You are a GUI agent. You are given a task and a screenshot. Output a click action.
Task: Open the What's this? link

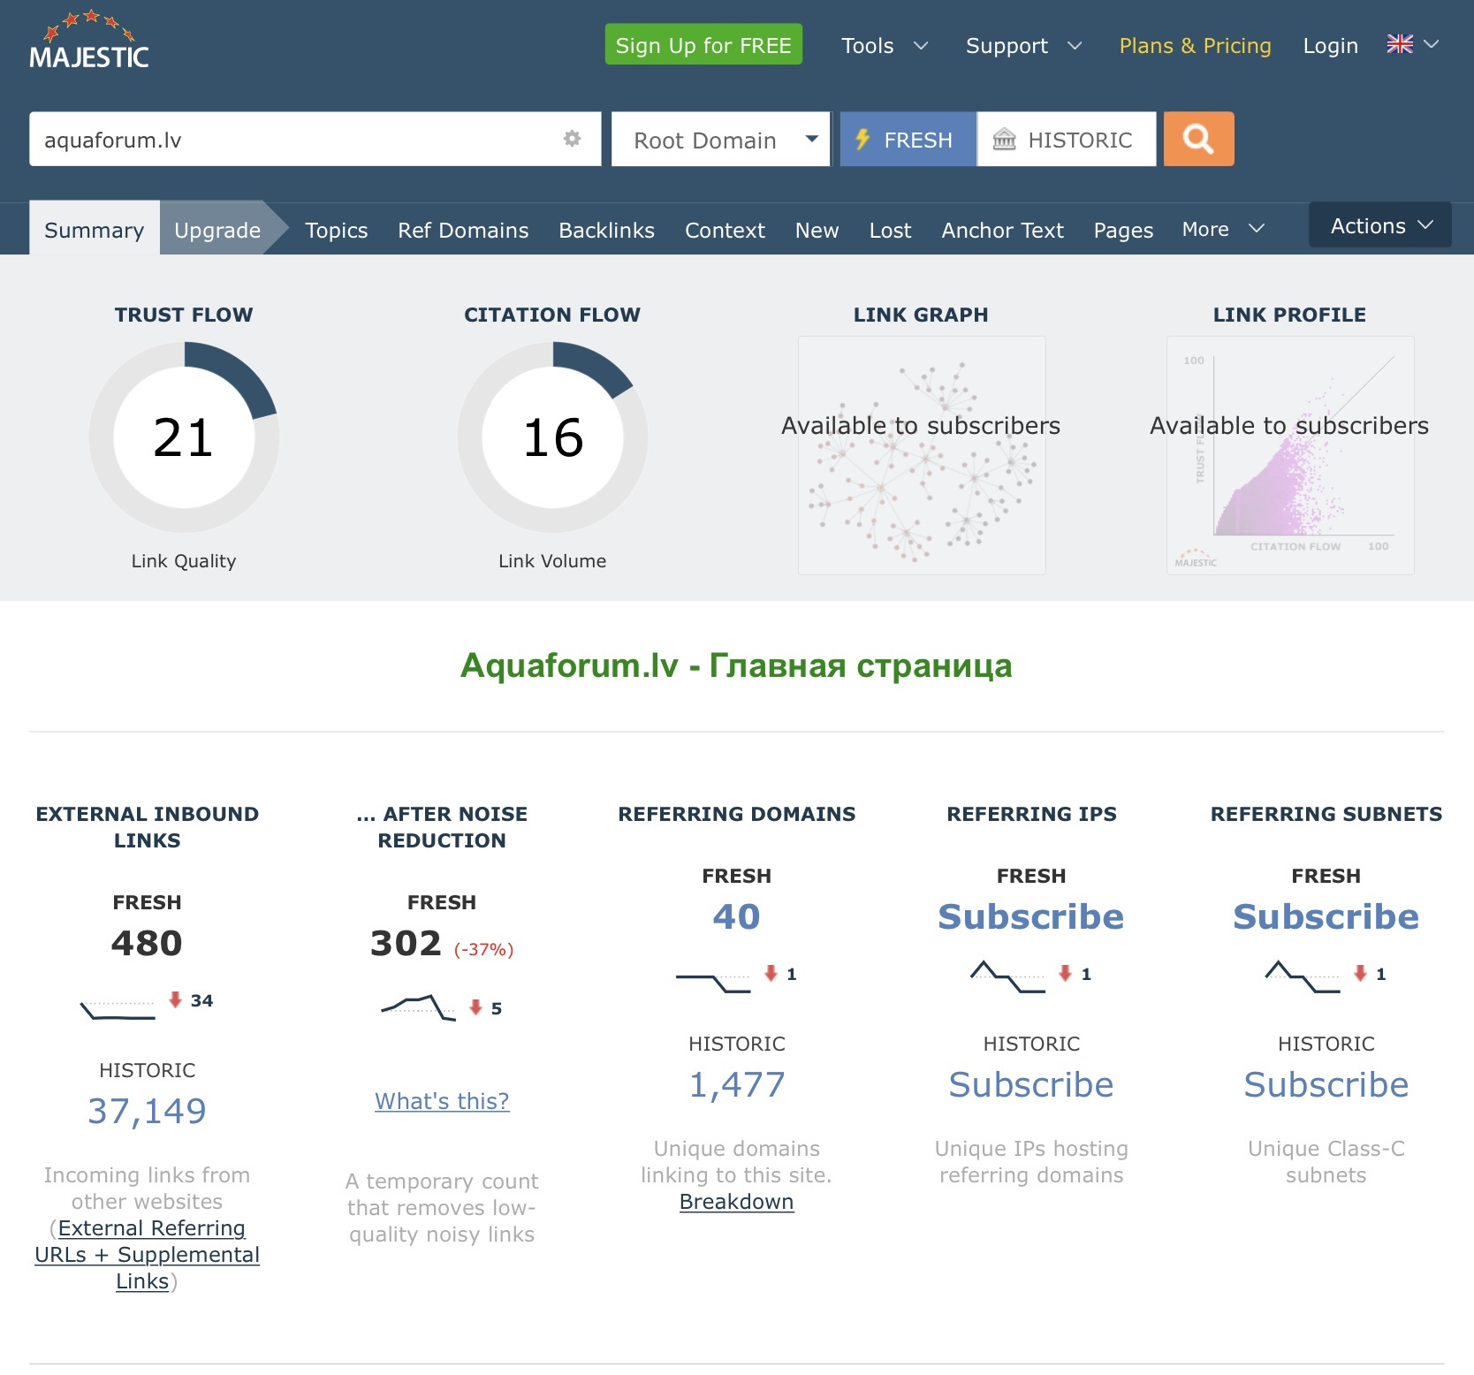coord(442,1101)
